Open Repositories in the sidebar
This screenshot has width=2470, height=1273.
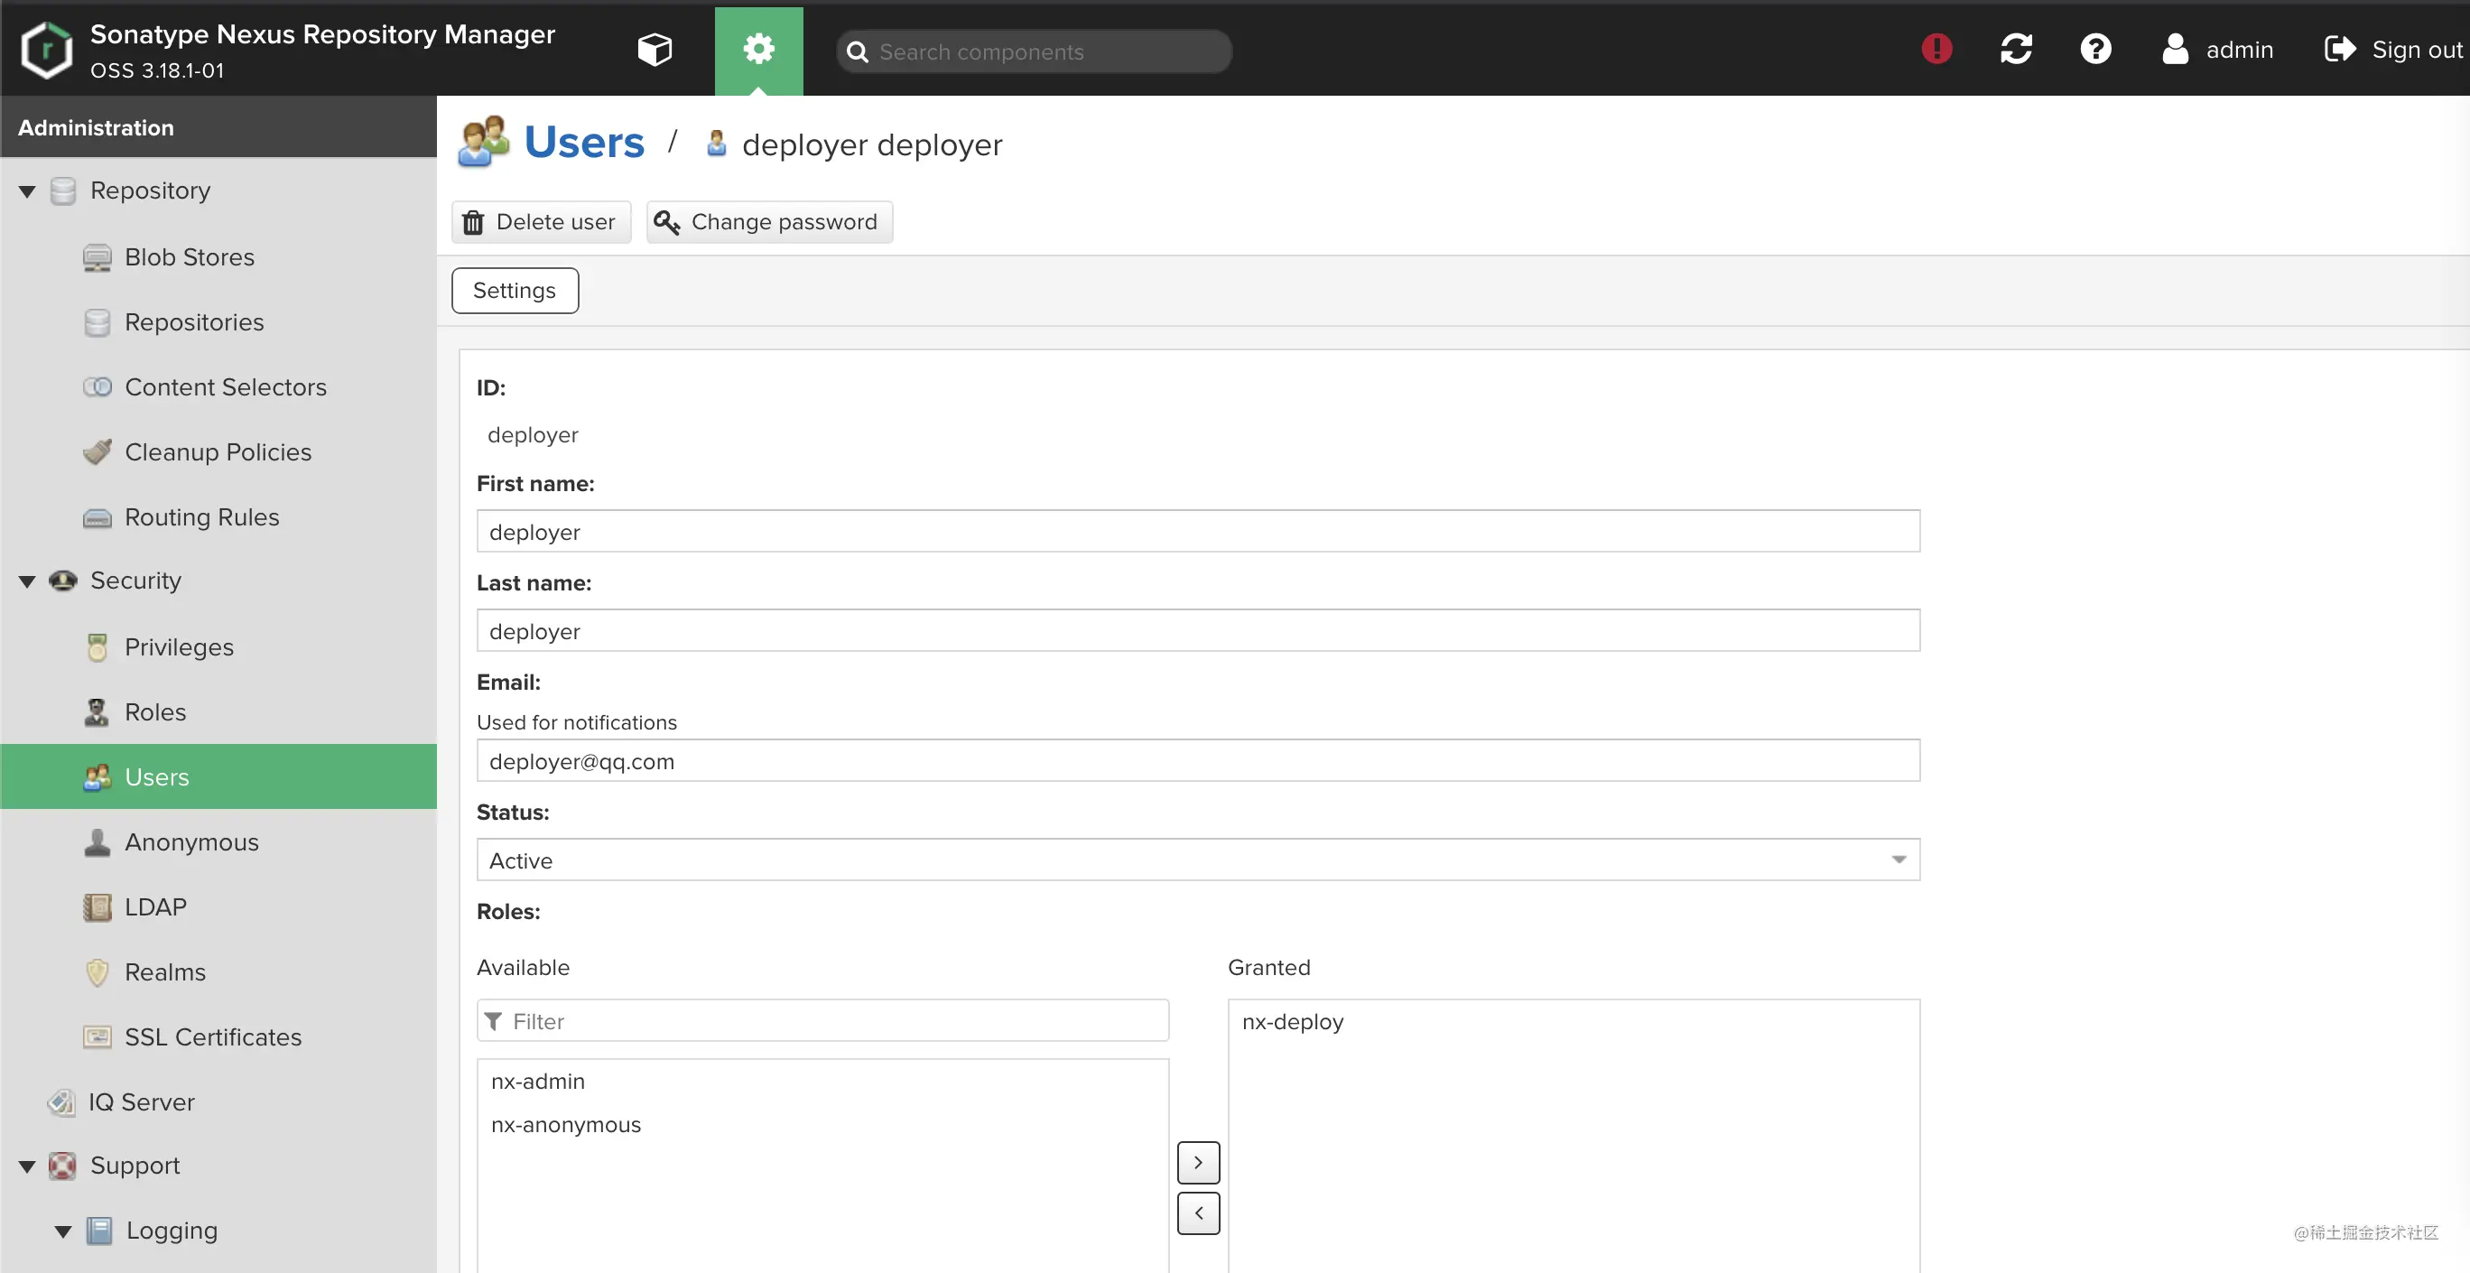click(x=194, y=322)
